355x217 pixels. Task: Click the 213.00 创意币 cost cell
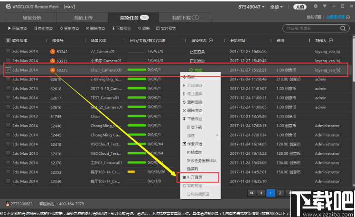[289, 79]
